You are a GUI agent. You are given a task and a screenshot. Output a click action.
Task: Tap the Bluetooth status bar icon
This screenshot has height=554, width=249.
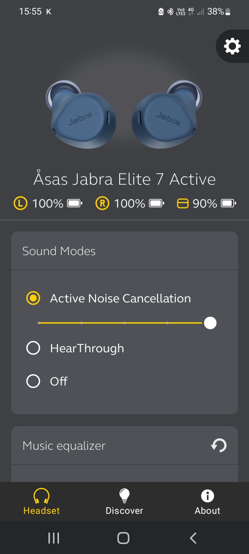[170, 11]
